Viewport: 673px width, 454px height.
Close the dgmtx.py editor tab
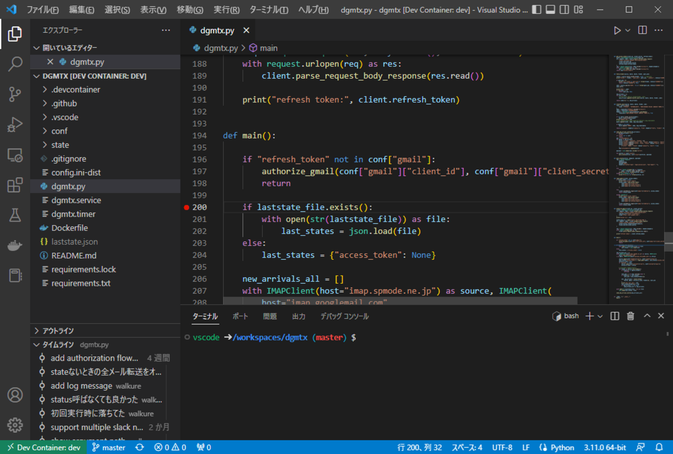point(246,31)
